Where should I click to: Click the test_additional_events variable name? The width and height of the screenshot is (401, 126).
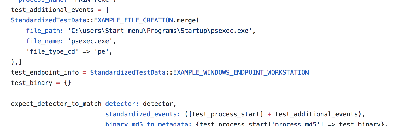point(52,10)
